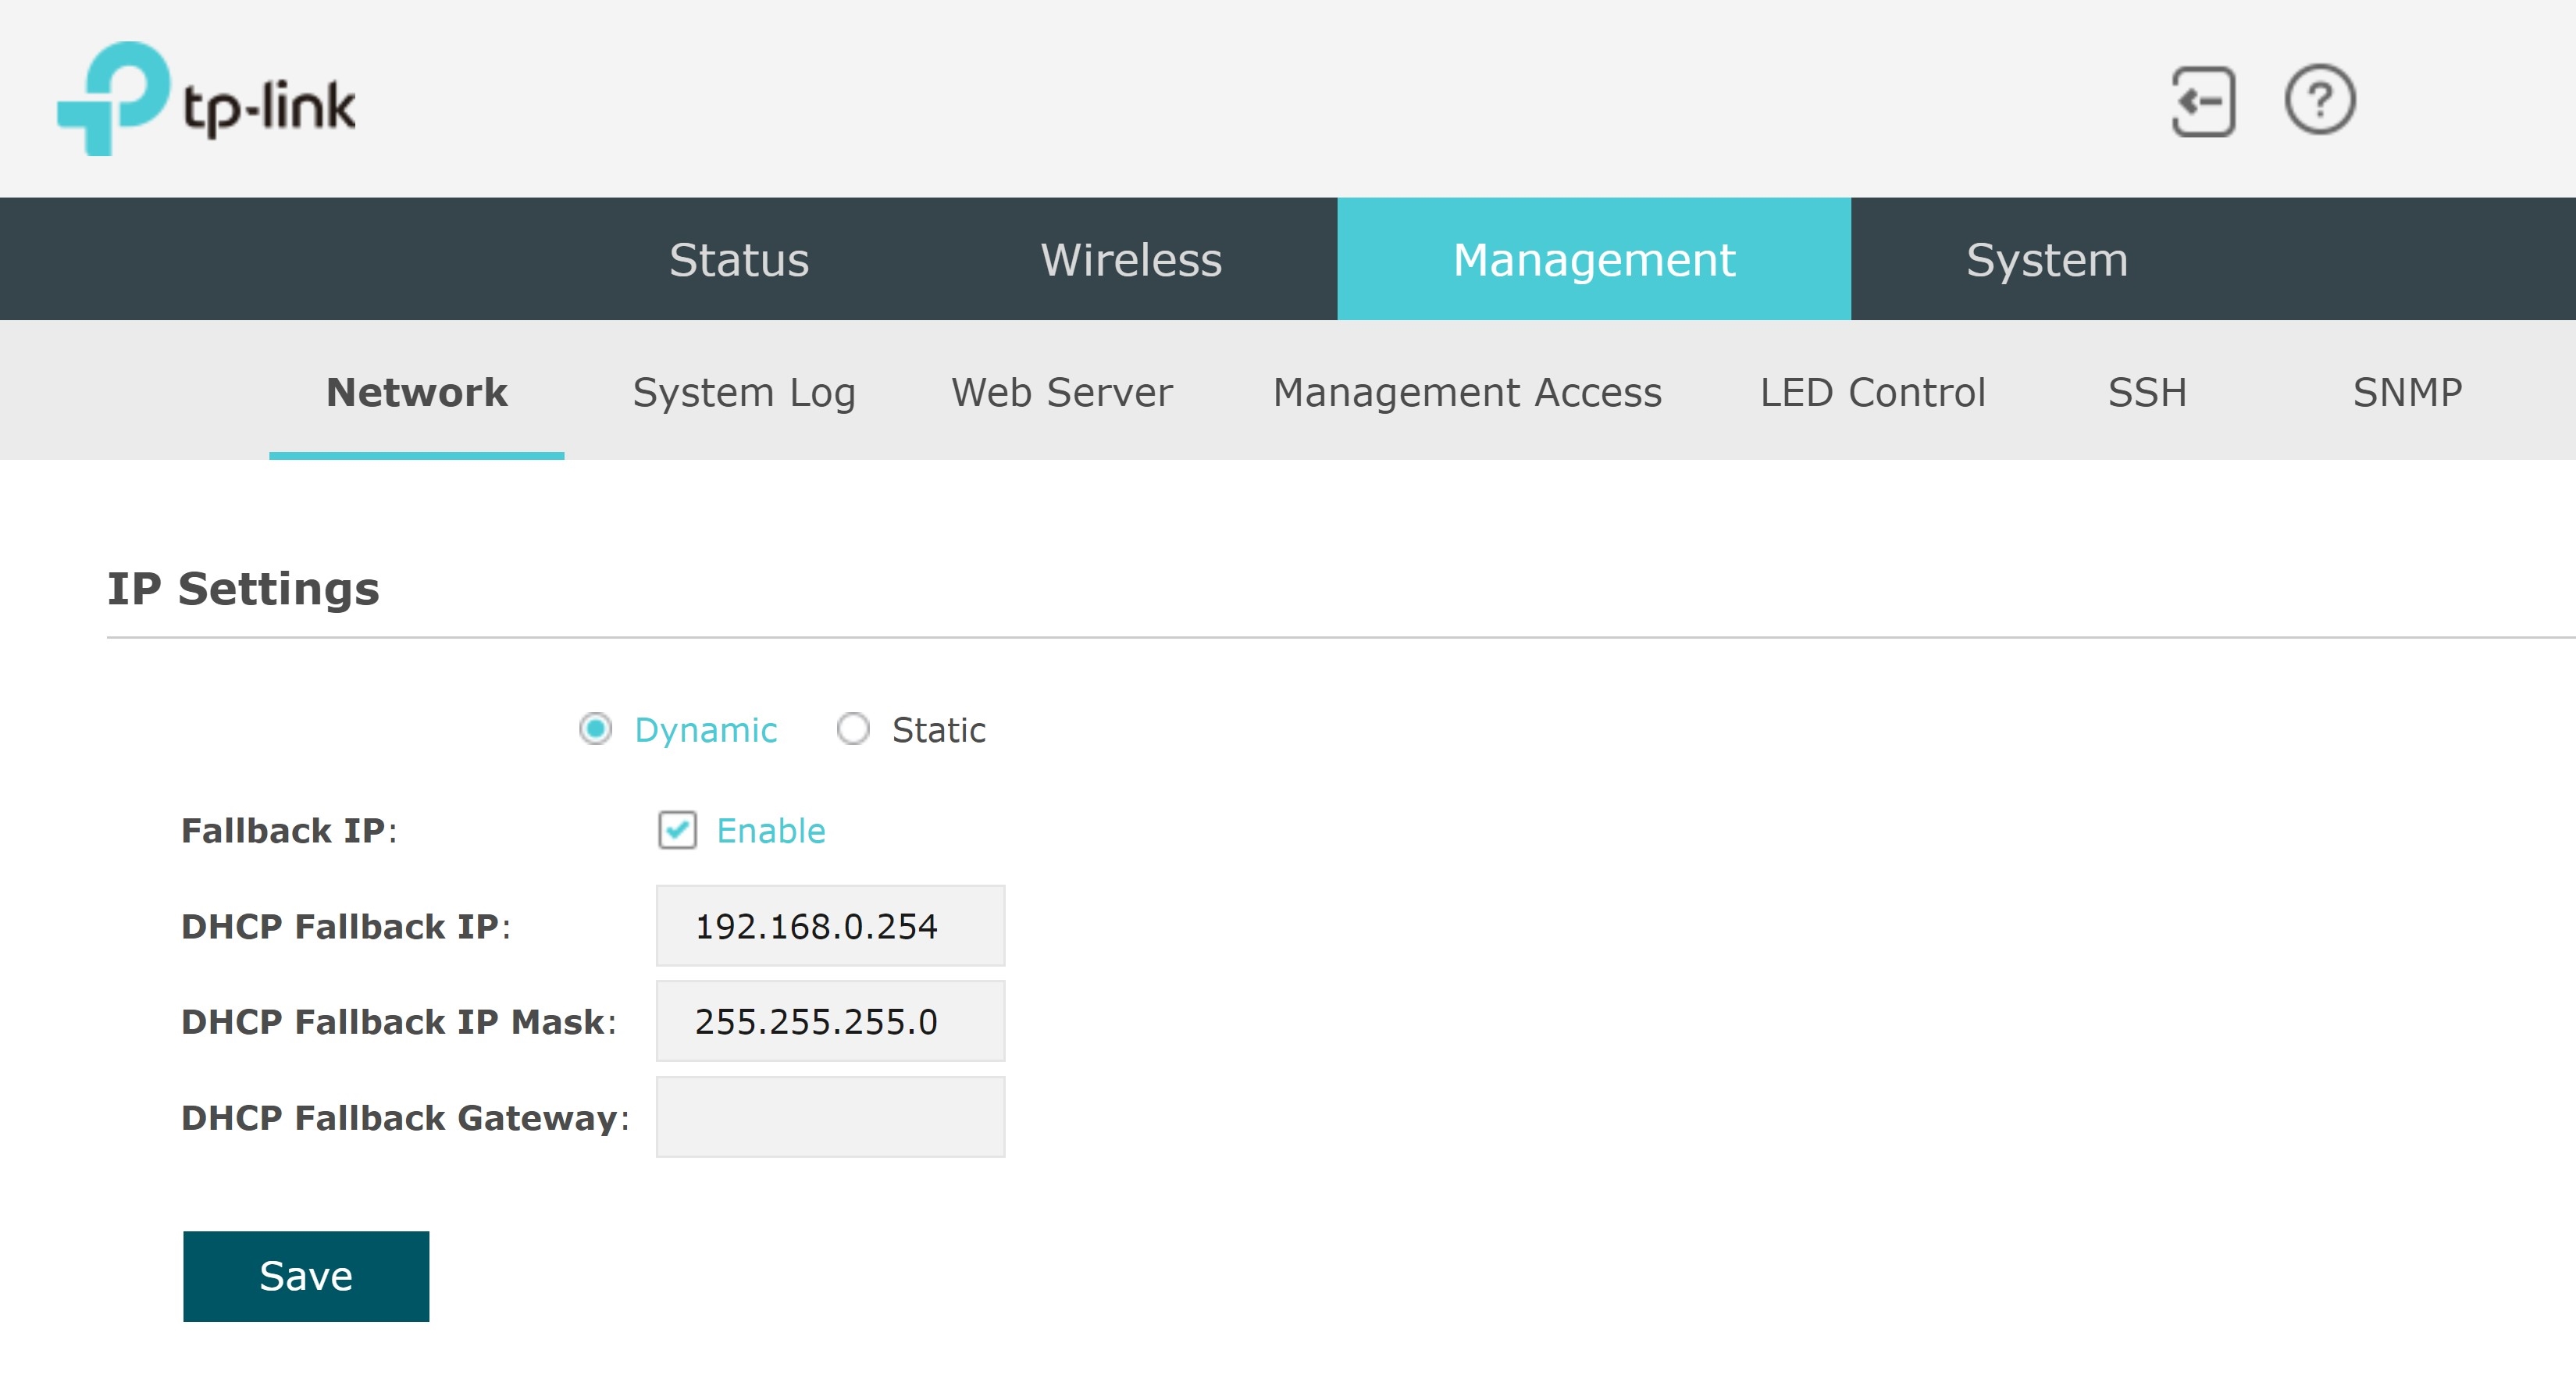The image size is (2576, 1375).
Task: Click the logout icon in header
Action: [2203, 101]
